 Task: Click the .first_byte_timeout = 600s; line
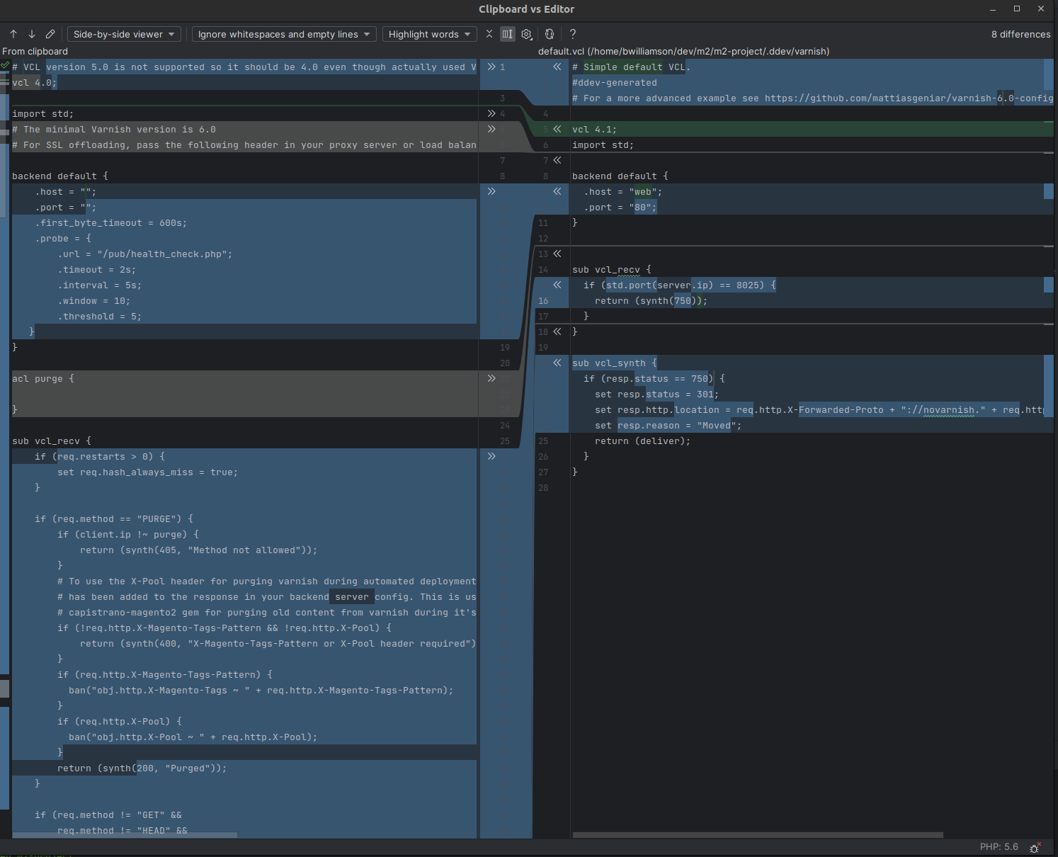(x=111, y=222)
